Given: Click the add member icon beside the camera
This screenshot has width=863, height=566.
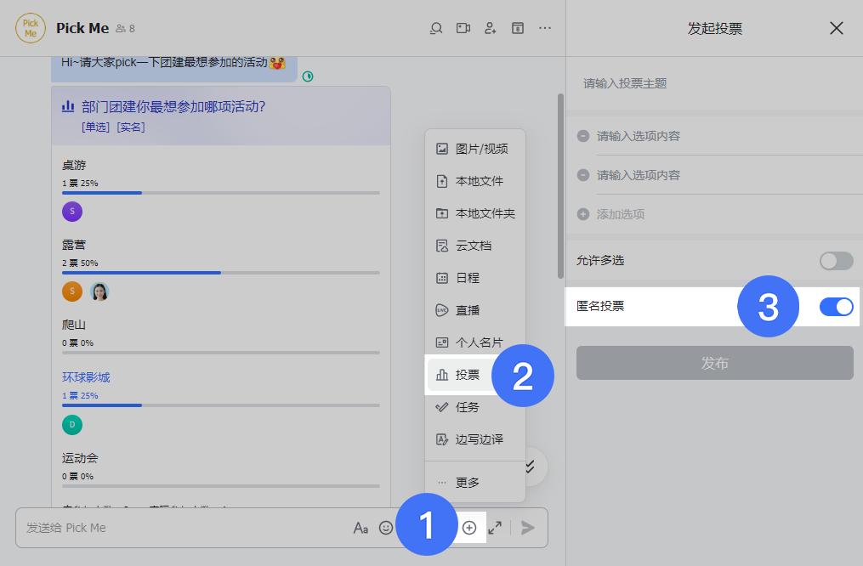Looking at the screenshot, I should click(x=490, y=28).
